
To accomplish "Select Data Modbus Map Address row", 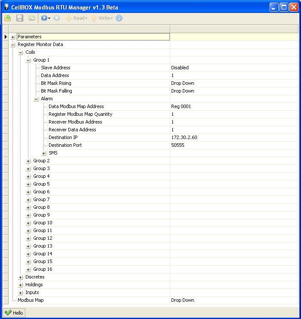I will [76, 106].
